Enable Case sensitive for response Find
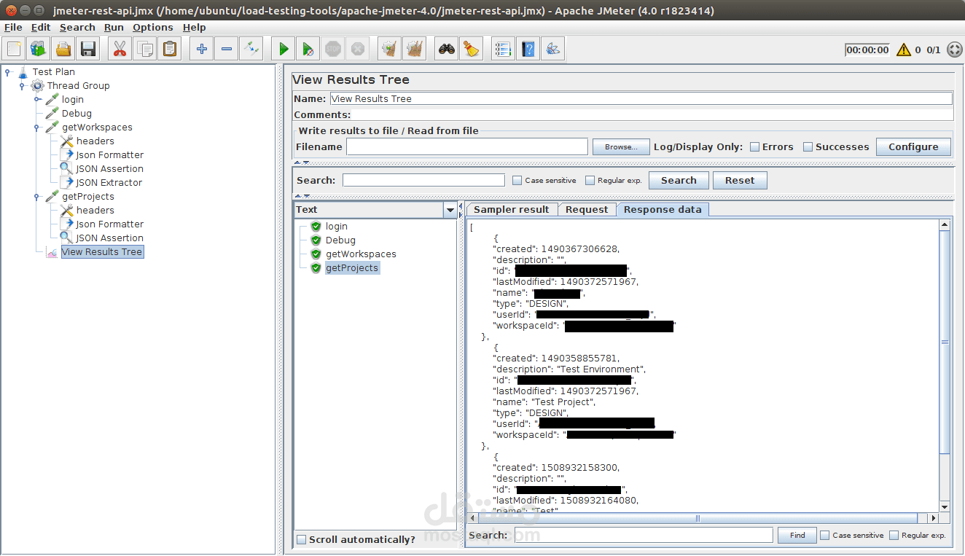The width and height of the screenshot is (965, 556). 825,535
